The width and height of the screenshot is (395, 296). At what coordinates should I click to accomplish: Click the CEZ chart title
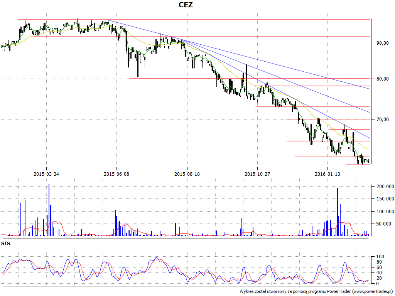pos(186,5)
